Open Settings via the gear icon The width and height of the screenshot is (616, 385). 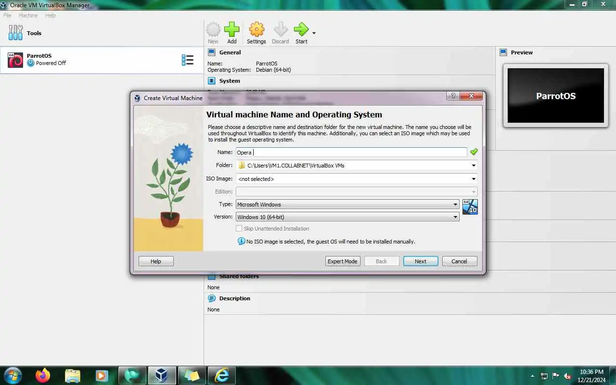tap(257, 30)
